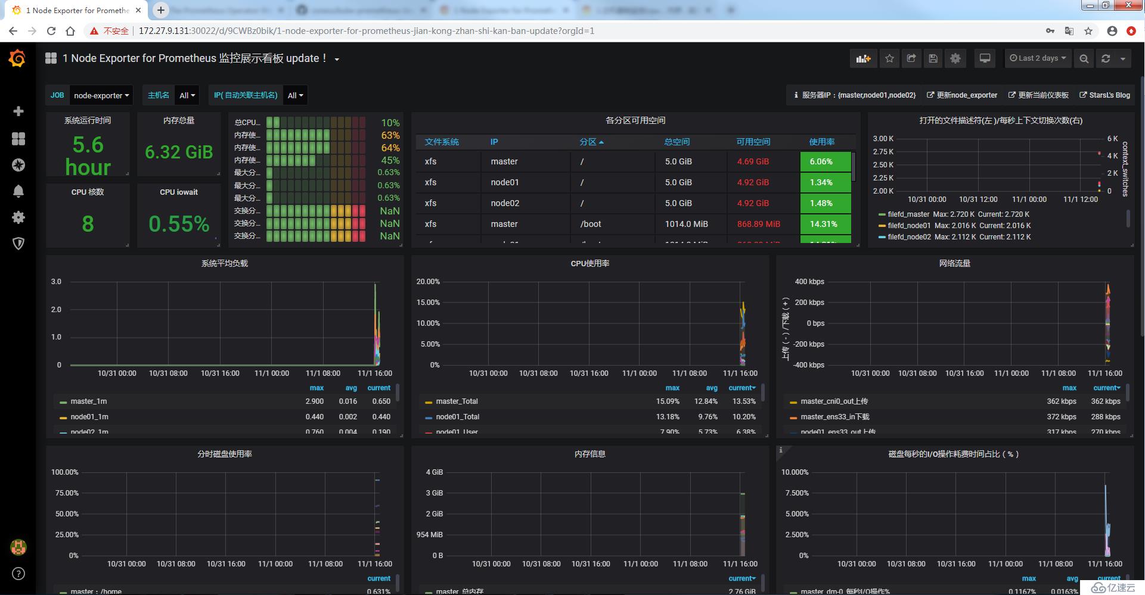Open the 主机名 All dropdown
Viewport: 1145px width, 595px height.
[187, 95]
